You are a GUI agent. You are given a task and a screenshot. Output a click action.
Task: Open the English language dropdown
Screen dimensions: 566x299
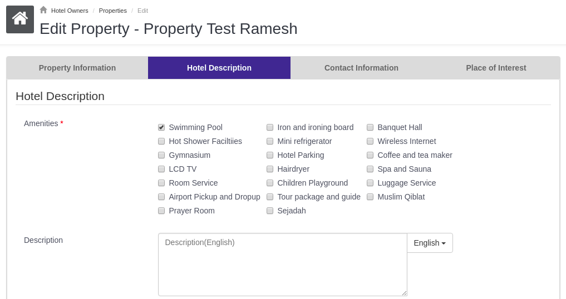[x=430, y=243]
